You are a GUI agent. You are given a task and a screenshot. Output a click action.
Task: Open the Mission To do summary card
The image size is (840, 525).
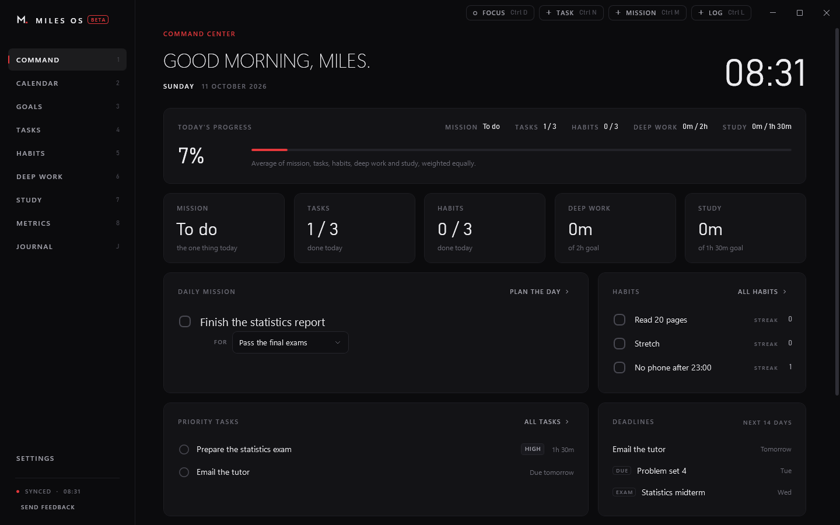(224, 228)
